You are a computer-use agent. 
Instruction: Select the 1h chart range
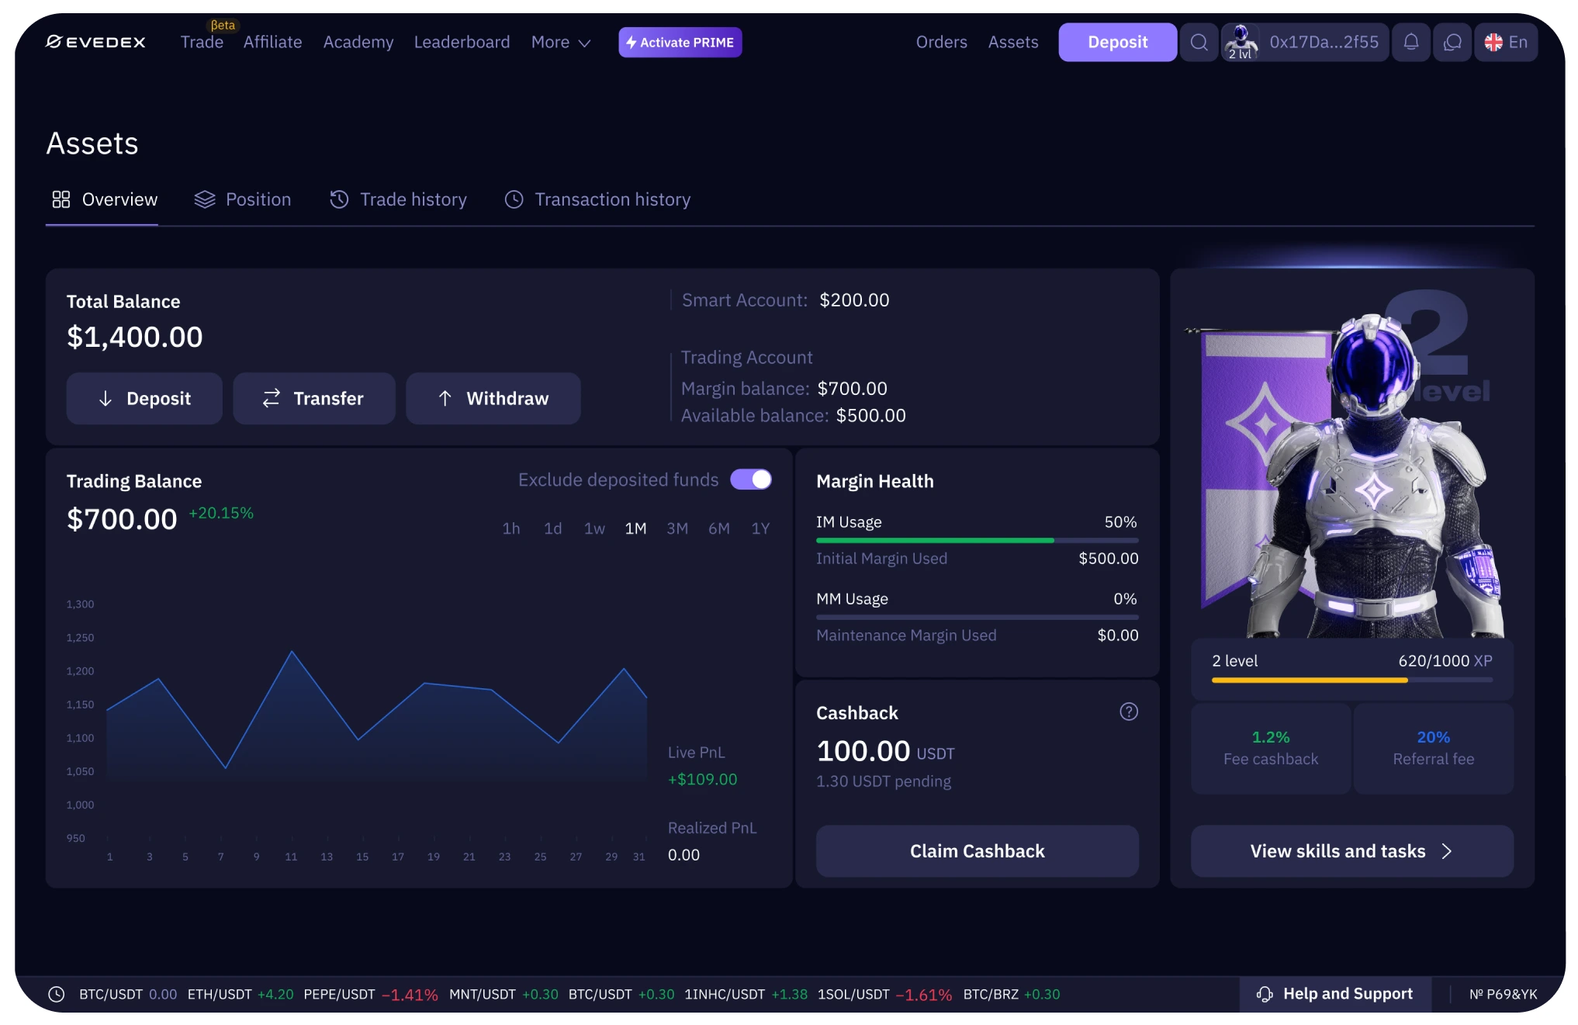click(510, 528)
